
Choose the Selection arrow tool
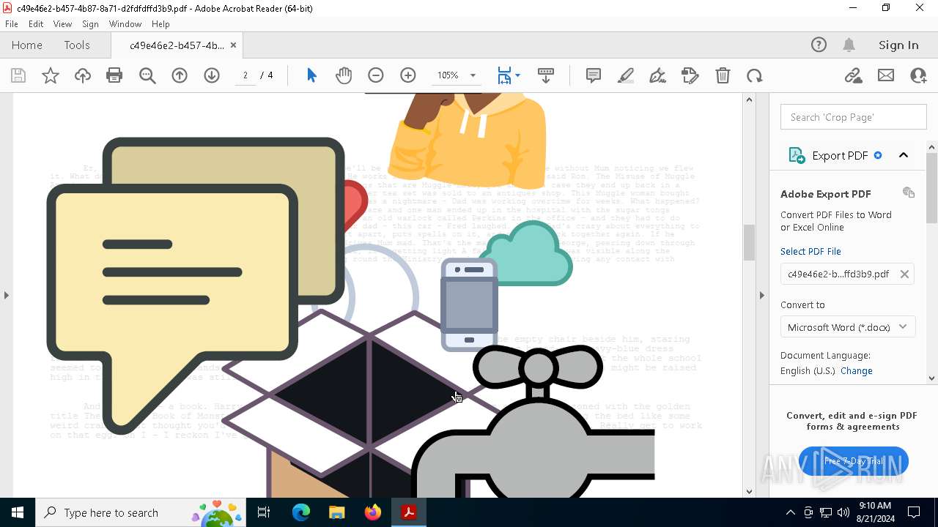click(311, 75)
